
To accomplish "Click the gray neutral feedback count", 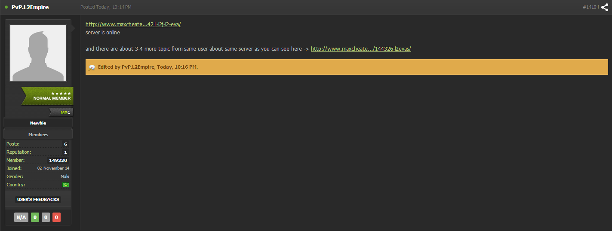I will click(x=46, y=218).
